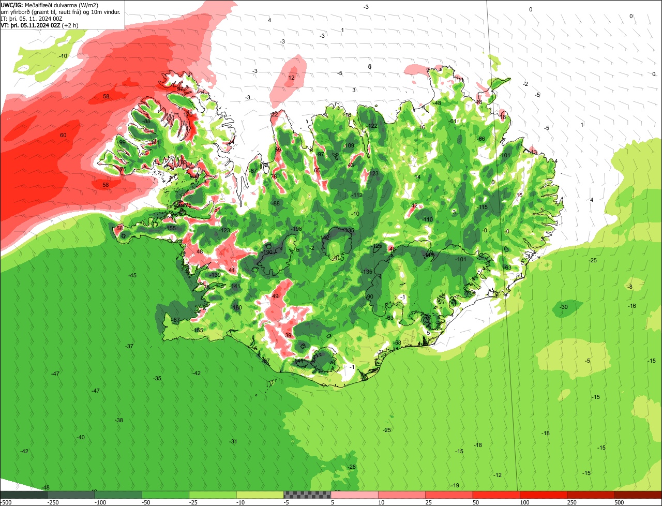Click the 22 value on the northern peninsula
Viewport: 662px width, 506px height.
pos(275,114)
